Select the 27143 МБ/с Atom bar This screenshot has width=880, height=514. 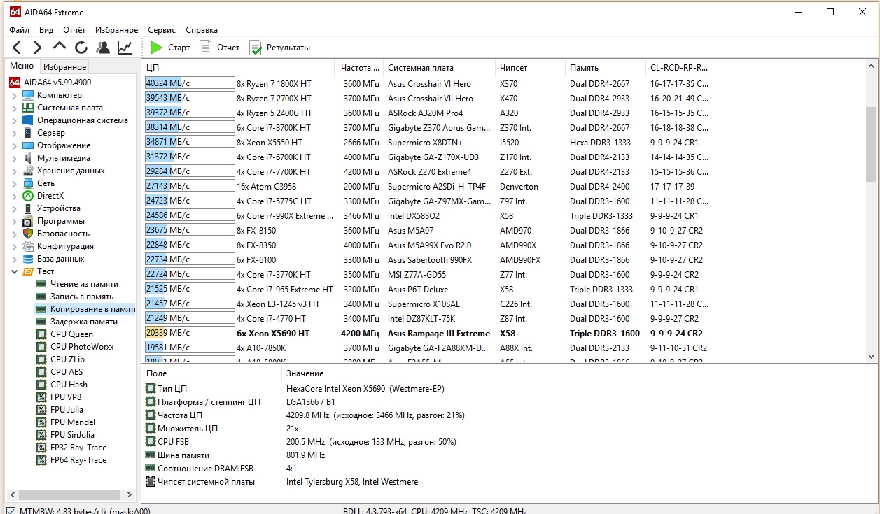coord(189,186)
